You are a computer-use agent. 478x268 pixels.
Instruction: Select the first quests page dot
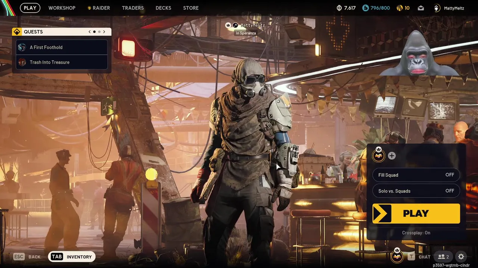click(x=94, y=32)
